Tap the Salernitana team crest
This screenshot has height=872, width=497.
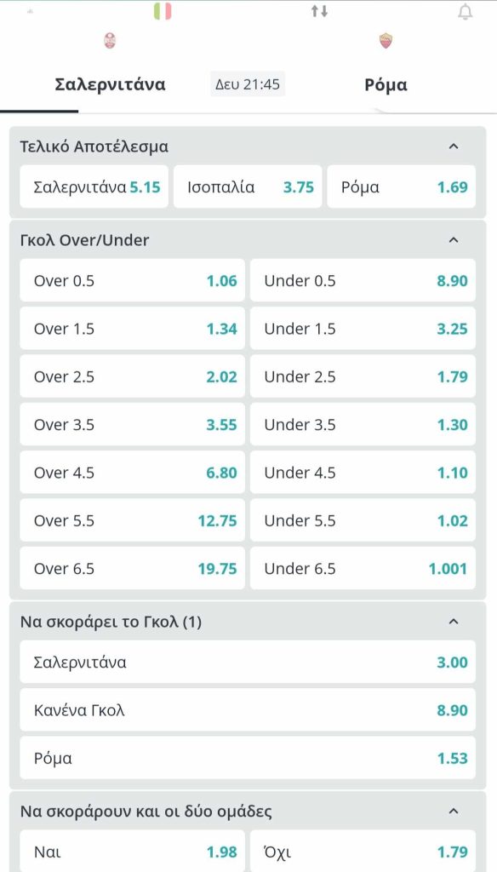pyautogui.click(x=110, y=41)
